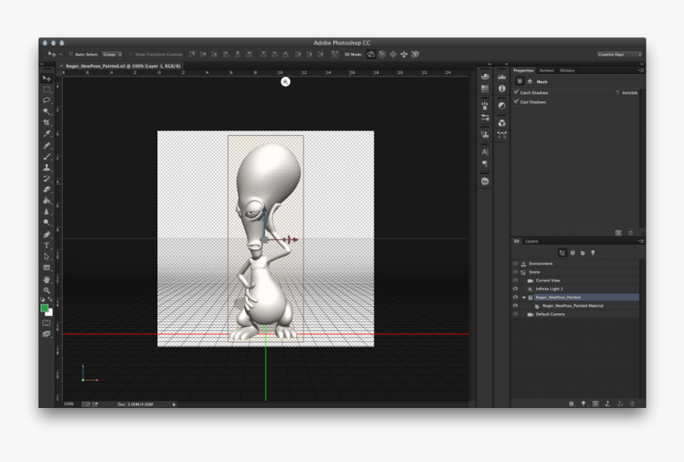Choose the Type tool in toolbar
Image resolution: width=684 pixels, height=462 pixels.
click(x=47, y=246)
